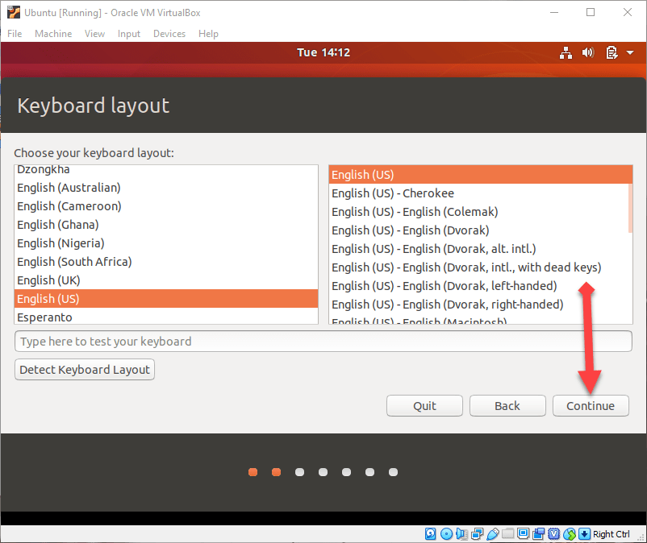
Task: Click the mouse integration arrow icon
Action: 584,534
